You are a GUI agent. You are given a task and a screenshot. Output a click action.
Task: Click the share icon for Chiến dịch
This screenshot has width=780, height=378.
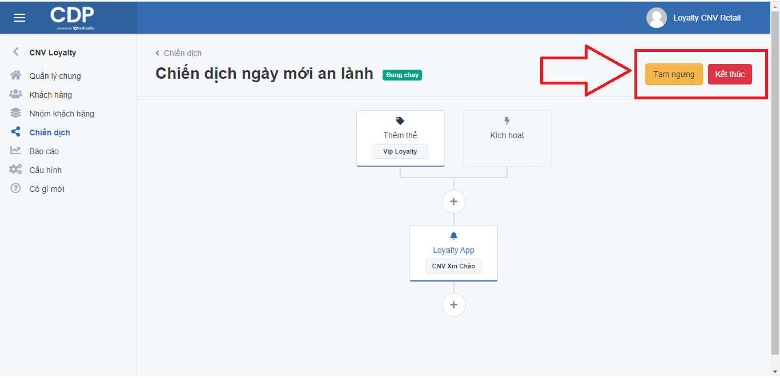pyautogui.click(x=16, y=132)
